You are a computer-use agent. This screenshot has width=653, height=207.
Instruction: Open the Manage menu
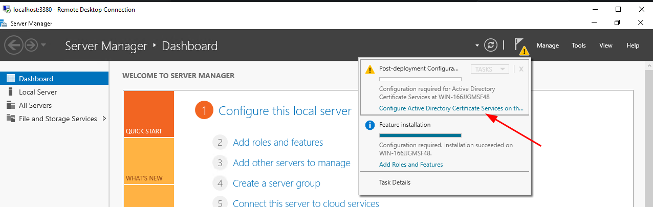coord(548,45)
